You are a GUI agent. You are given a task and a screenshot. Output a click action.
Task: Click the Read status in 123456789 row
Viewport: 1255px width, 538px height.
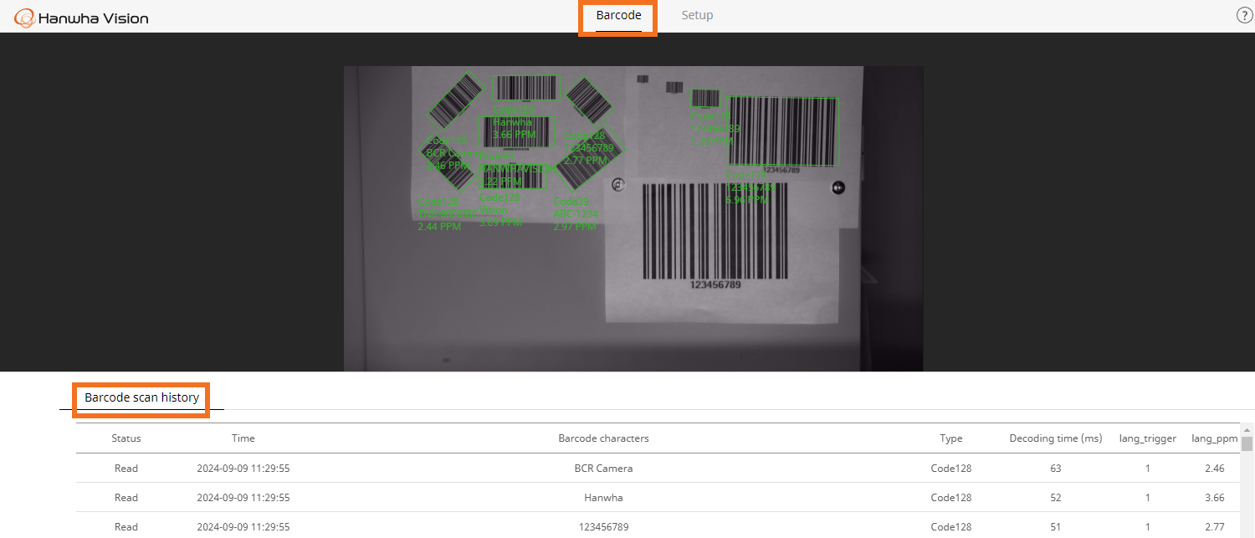tap(126, 527)
